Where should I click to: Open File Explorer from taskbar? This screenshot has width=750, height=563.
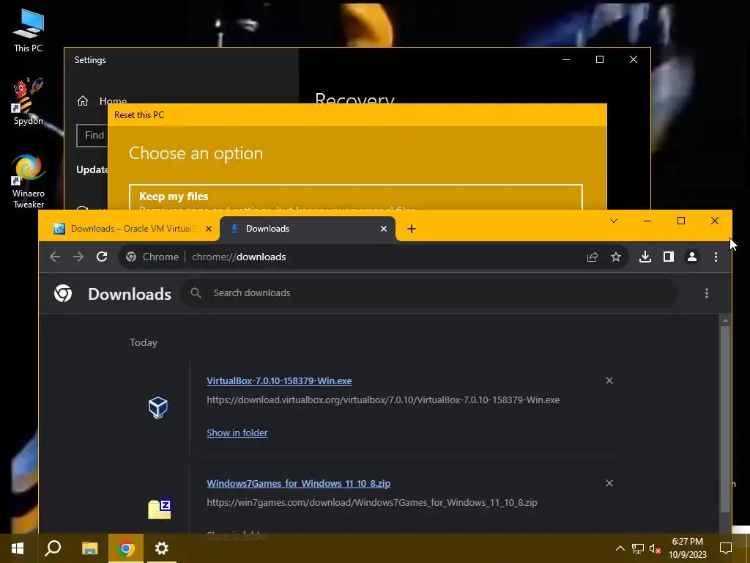[x=89, y=548]
